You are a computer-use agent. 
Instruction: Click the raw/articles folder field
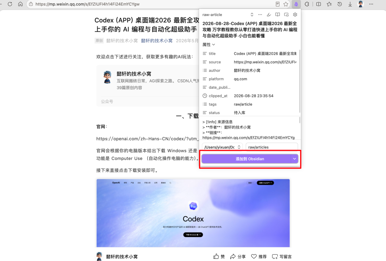[x=272, y=147]
